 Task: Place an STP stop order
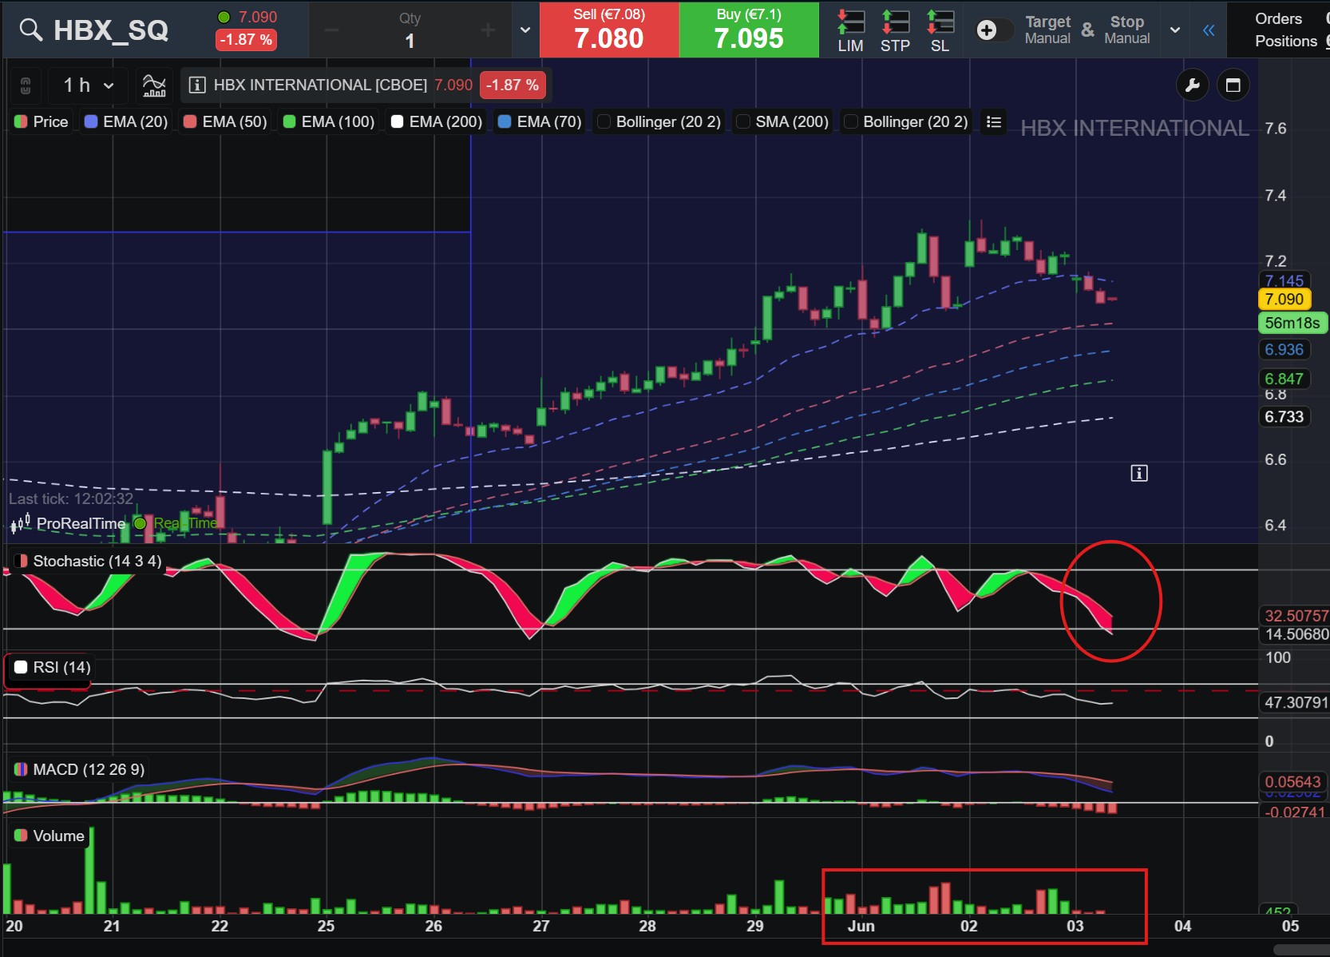[895, 31]
